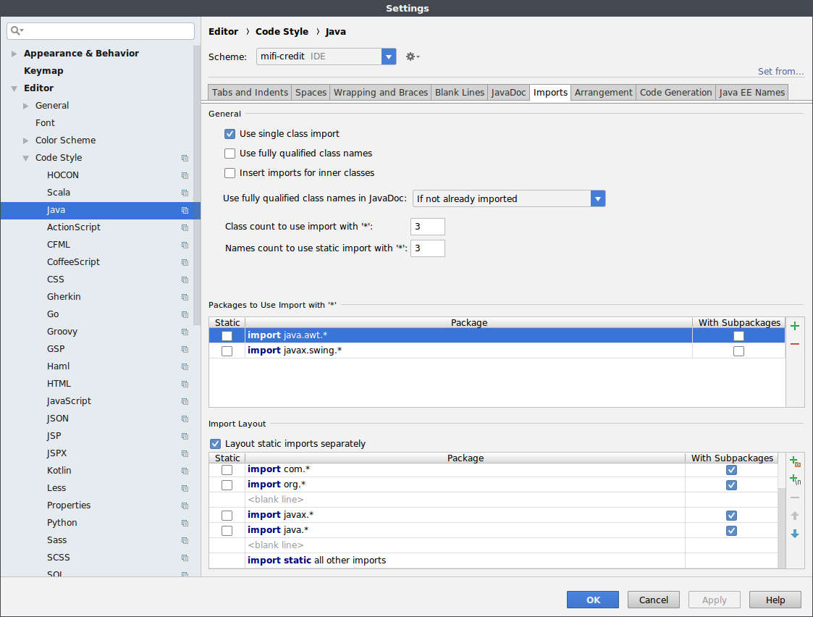Screen dimensions: 813x617
Task: Go to Wrapping and Braces tab
Action: click(381, 92)
